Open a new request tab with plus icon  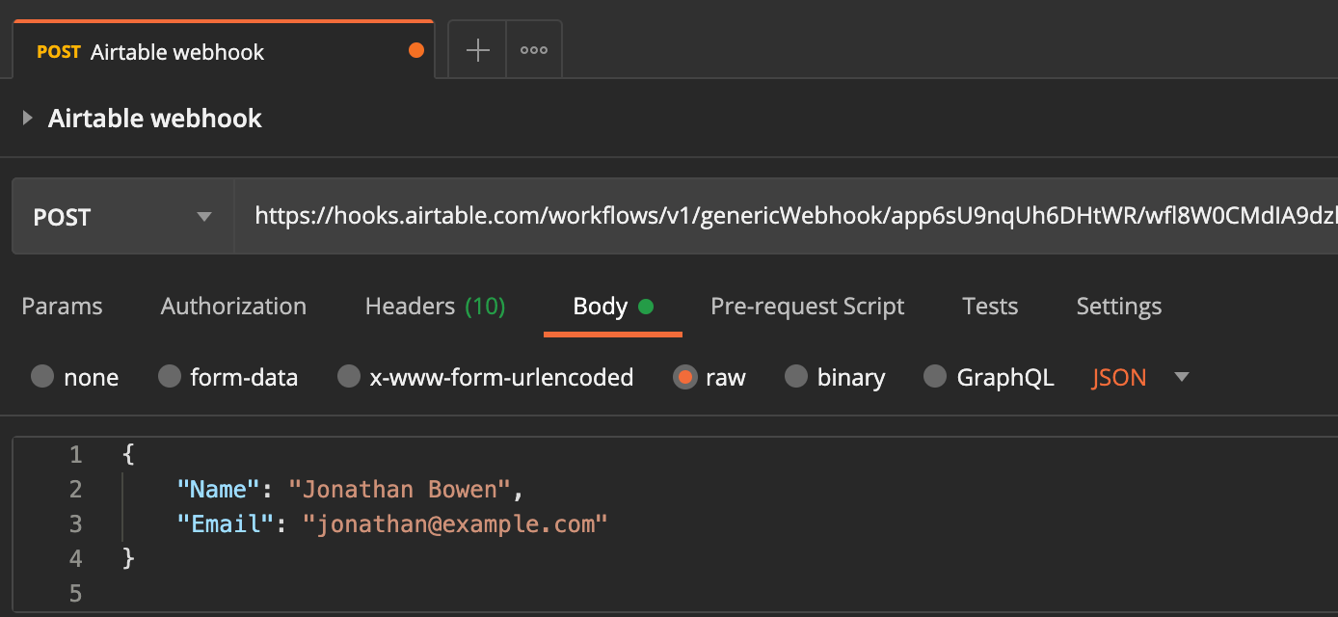478,51
